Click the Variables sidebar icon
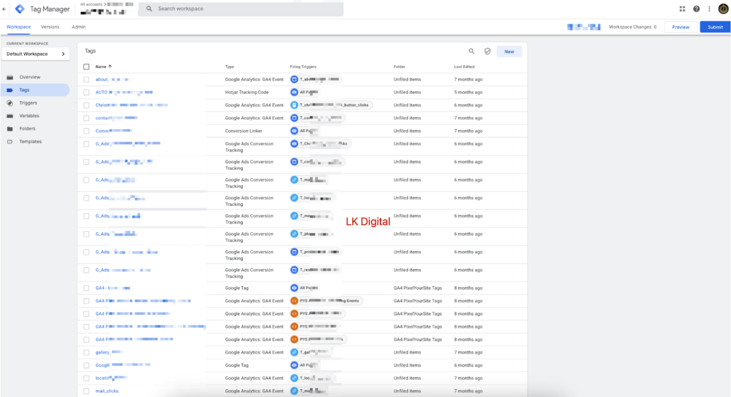731x397 pixels. pyautogui.click(x=10, y=116)
